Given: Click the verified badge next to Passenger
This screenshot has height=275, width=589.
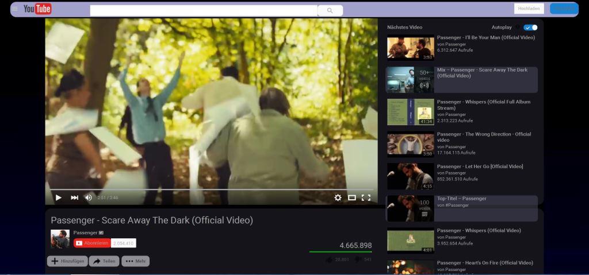Looking at the screenshot, I should coord(101,233).
